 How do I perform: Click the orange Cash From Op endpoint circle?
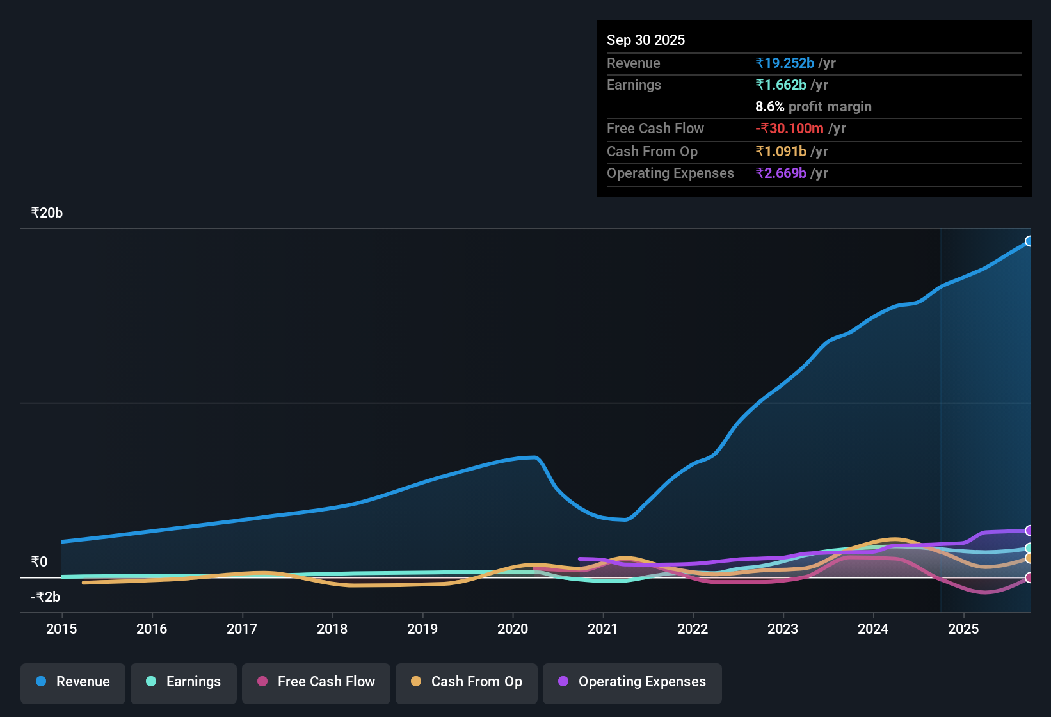[x=1028, y=558]
